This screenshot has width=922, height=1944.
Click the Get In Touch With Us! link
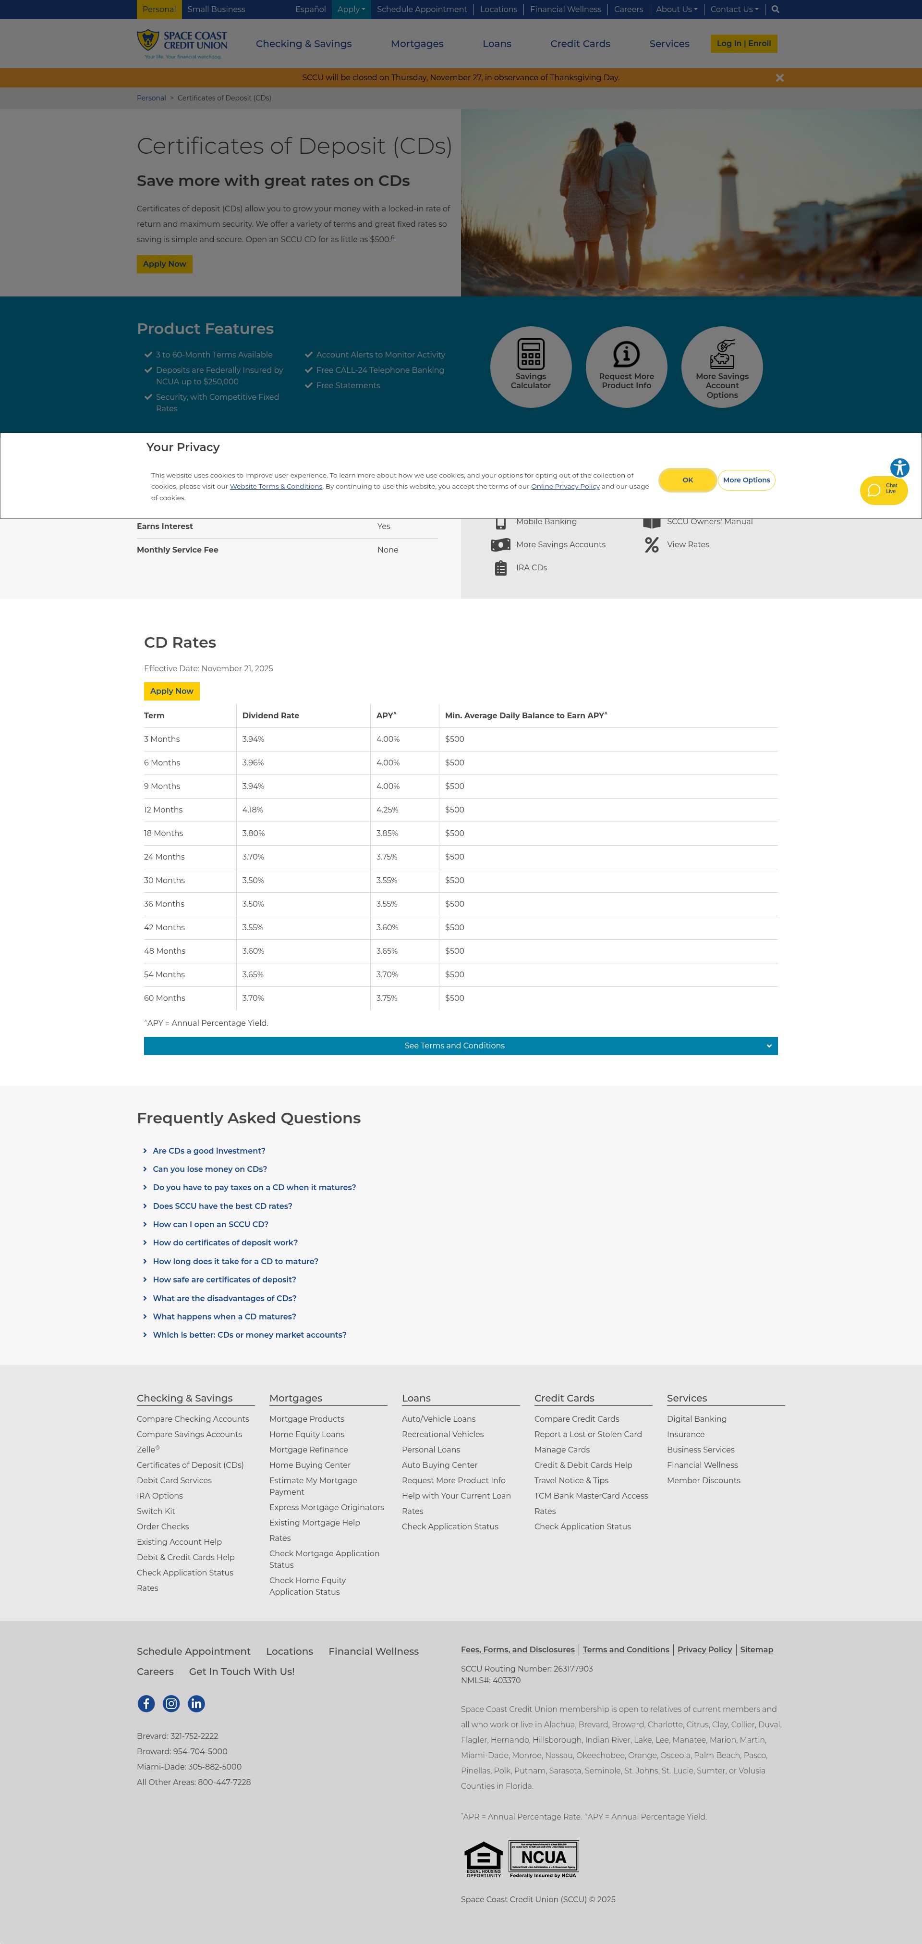[x=242, y=1672]
